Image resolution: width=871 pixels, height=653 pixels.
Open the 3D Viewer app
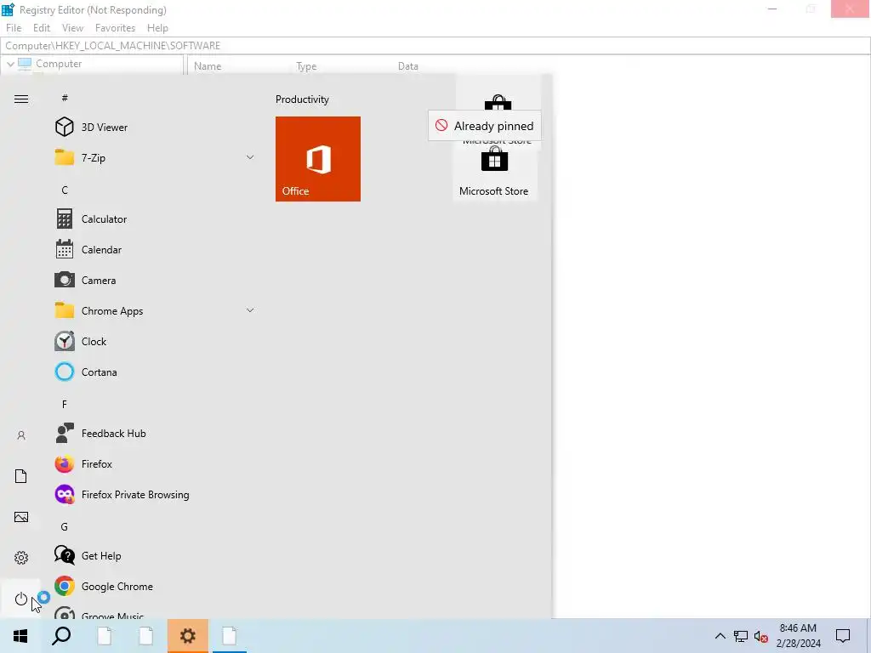coord(156,128)
